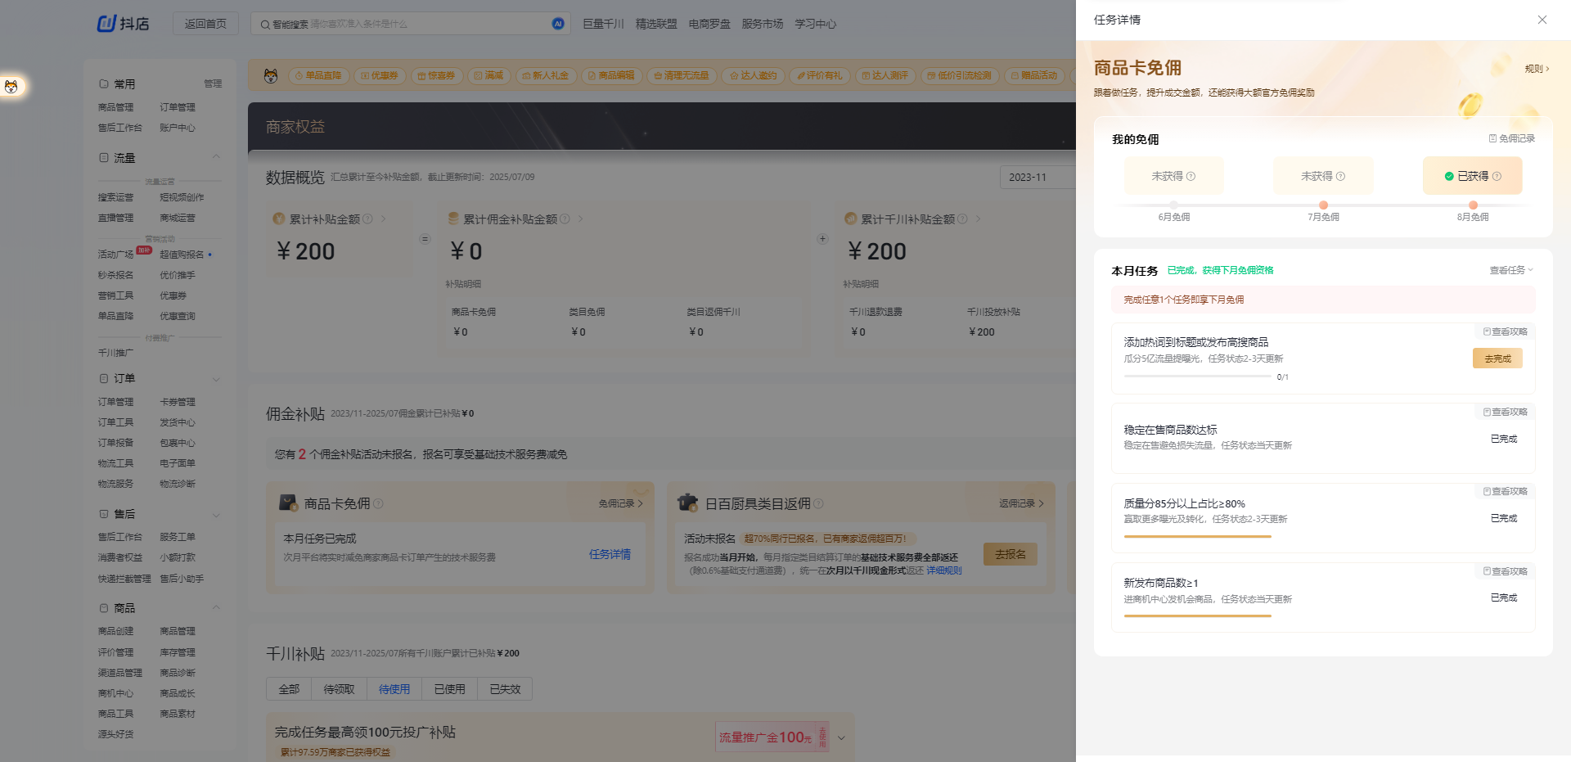Click the progress bar under 新发布商品数≥1
The width and height of the screenshot is (1571, 762).
click(1197, 615)
